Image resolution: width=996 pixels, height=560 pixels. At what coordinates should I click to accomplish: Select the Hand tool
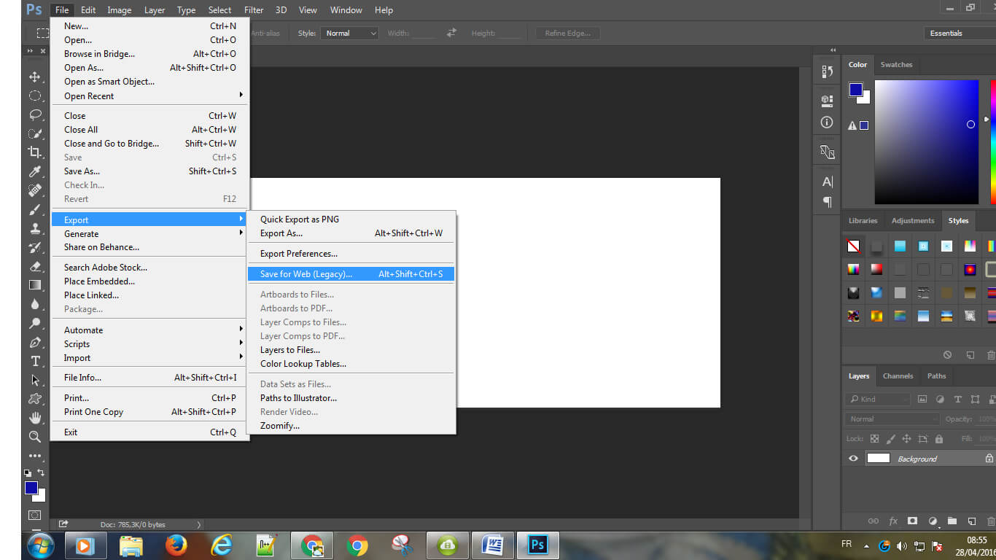[34, 418]
